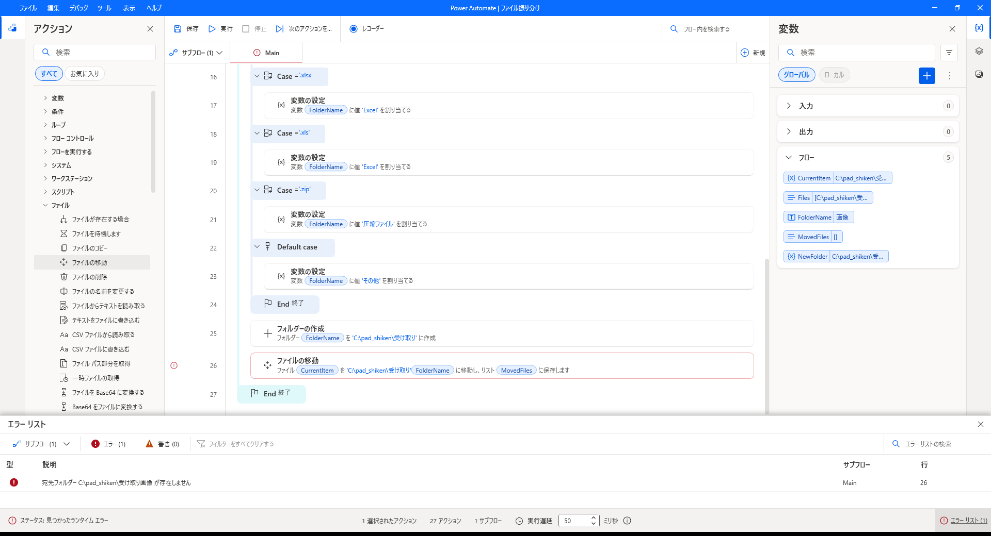This screenshot has width=991, height=536.
Task: Close the エラー リスト panel
Action: click(x=981, y=424)
